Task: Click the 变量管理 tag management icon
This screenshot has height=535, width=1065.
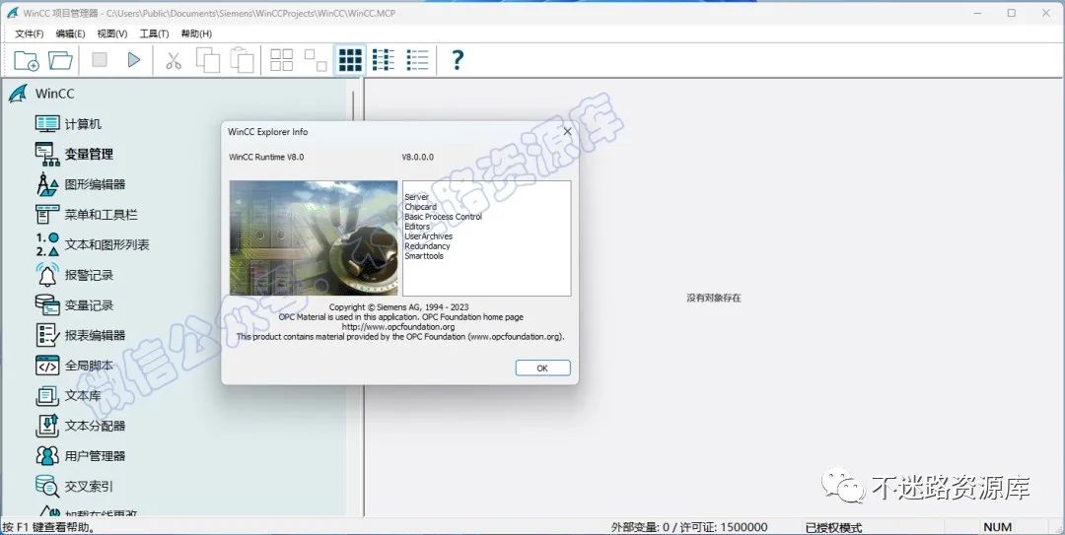Action: [47, 154]
